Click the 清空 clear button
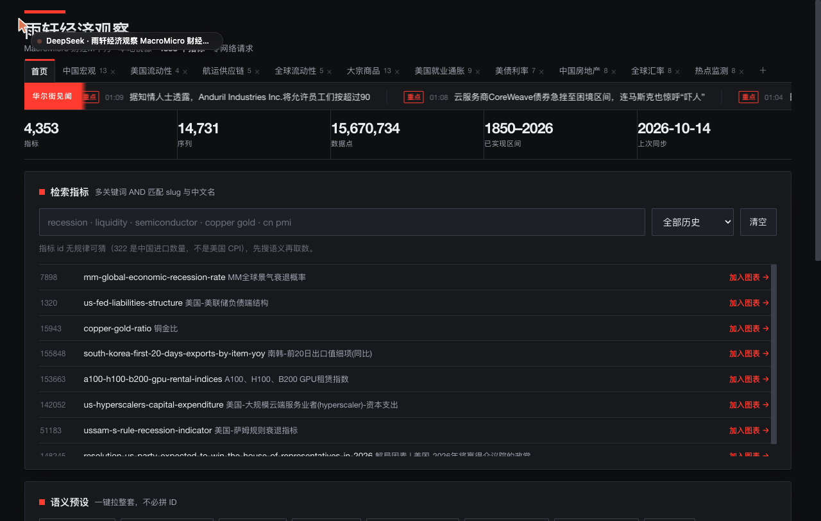 pyautogui.click(x=758, y=222)
